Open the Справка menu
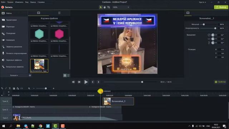 pyautogui.click(x=41, y=2)
